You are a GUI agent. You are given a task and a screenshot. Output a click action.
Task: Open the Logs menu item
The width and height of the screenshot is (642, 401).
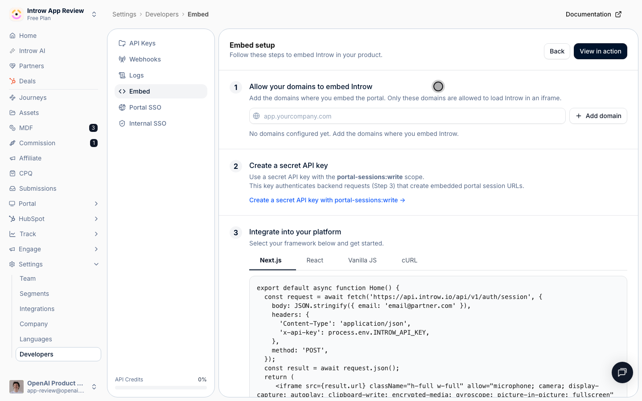coord(161,75)
